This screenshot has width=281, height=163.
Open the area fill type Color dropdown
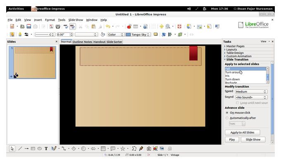[116, 35]
